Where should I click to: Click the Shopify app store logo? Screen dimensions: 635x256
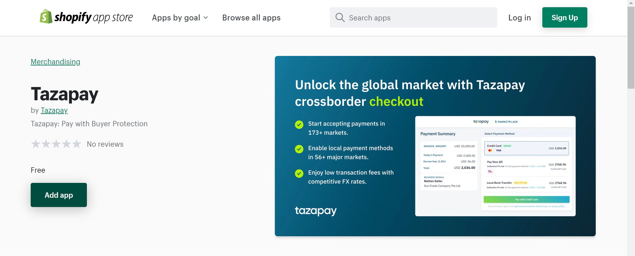coord(86,17)
